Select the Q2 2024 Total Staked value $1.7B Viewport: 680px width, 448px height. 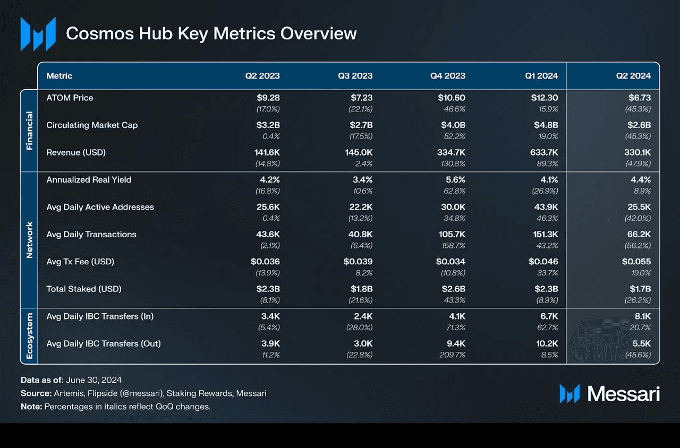(x=640, y=289)
